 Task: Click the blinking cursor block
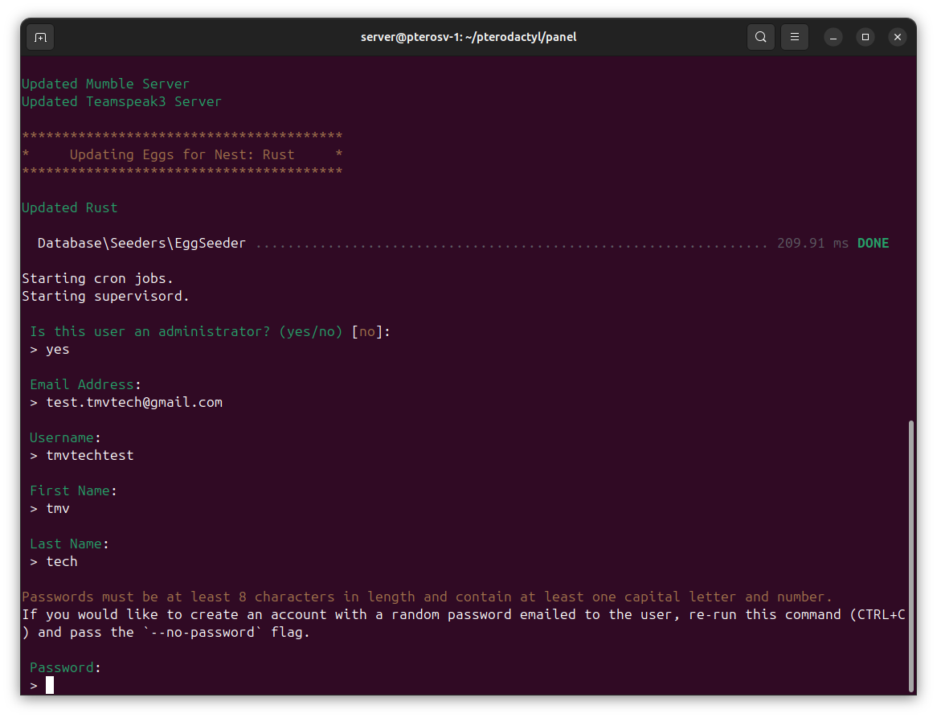pos(50,684)
